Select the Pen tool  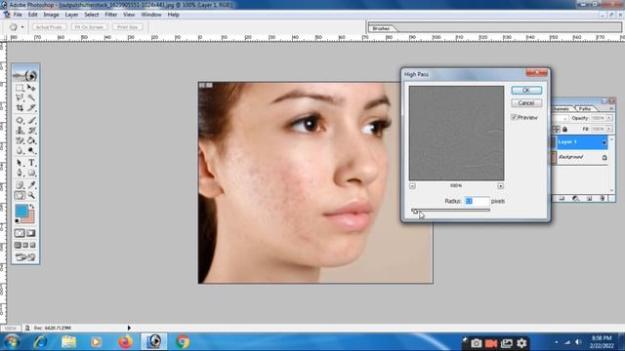[x=20, y=174]
